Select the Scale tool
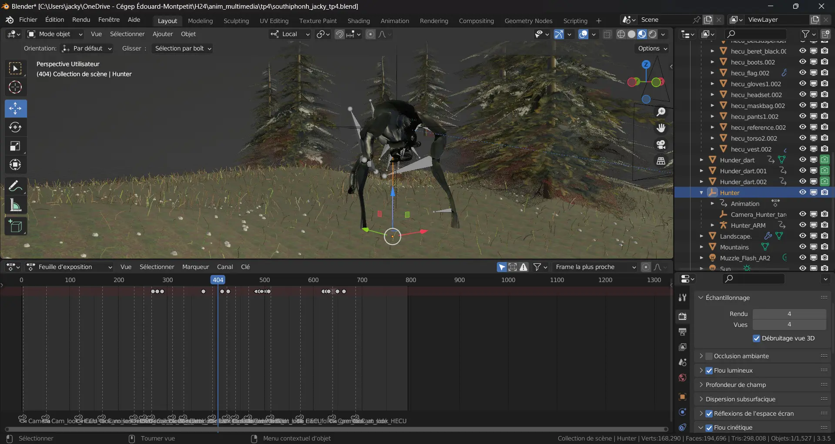 click(16, 146)
